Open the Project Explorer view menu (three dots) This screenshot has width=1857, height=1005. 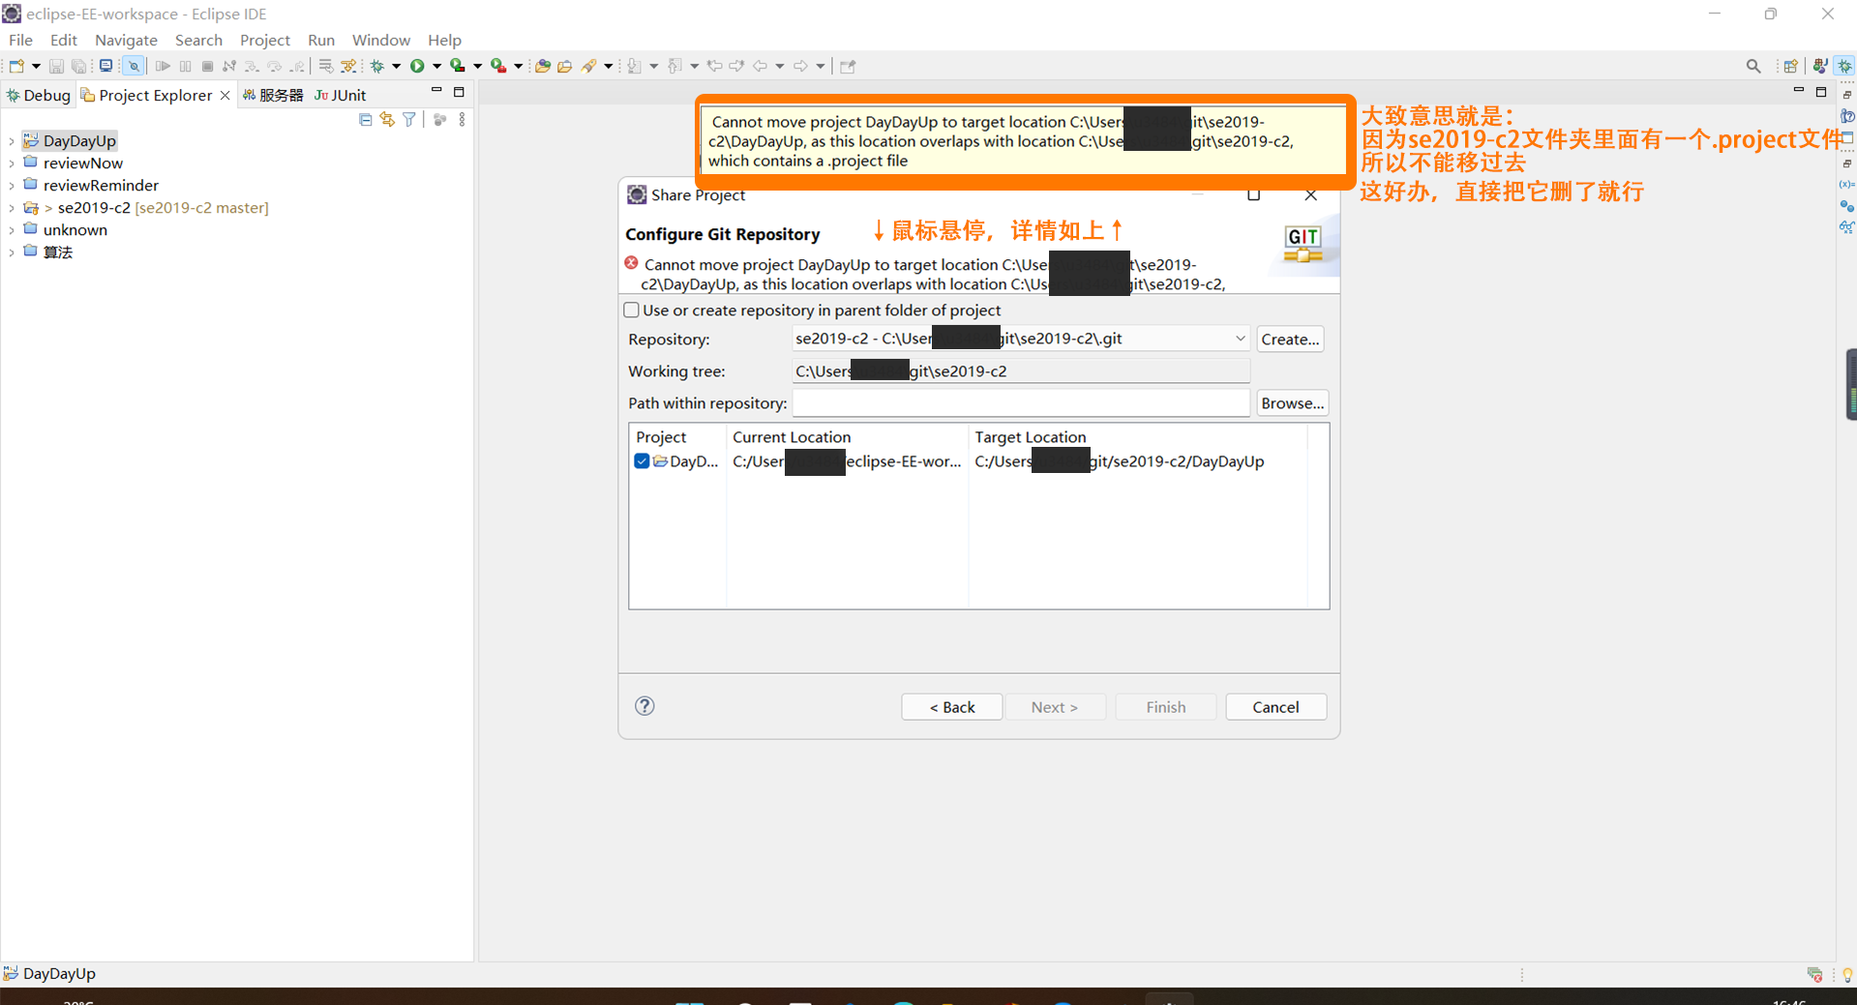[x=461, y=119]
